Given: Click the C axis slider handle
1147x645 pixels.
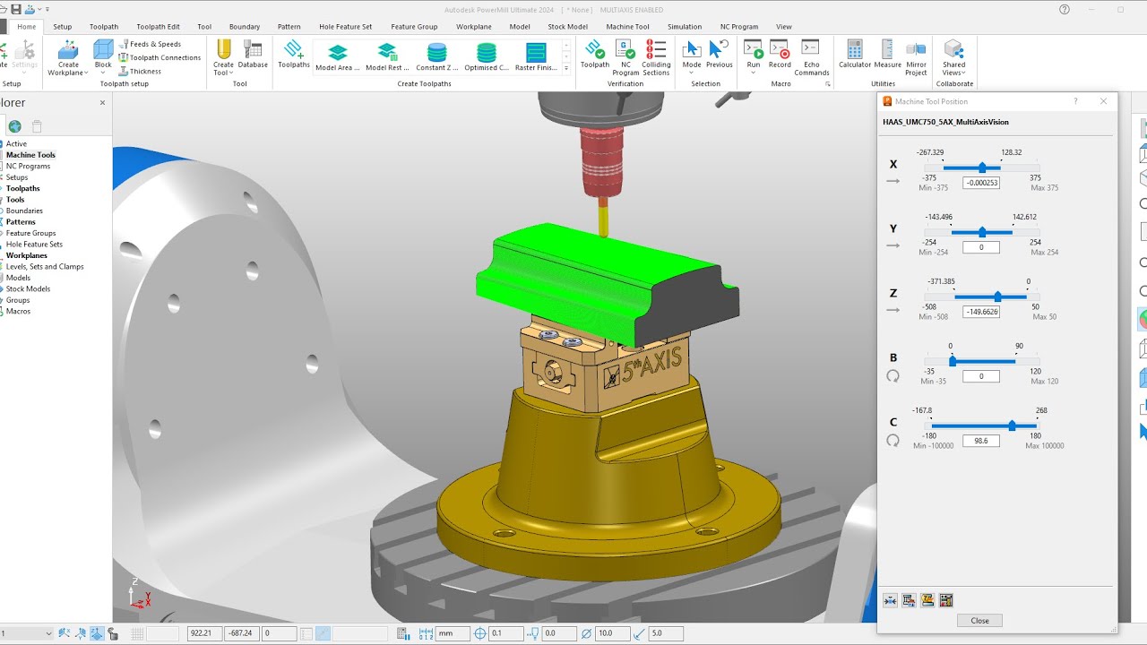Looking at the screenshot, I should pos(1012,426).
